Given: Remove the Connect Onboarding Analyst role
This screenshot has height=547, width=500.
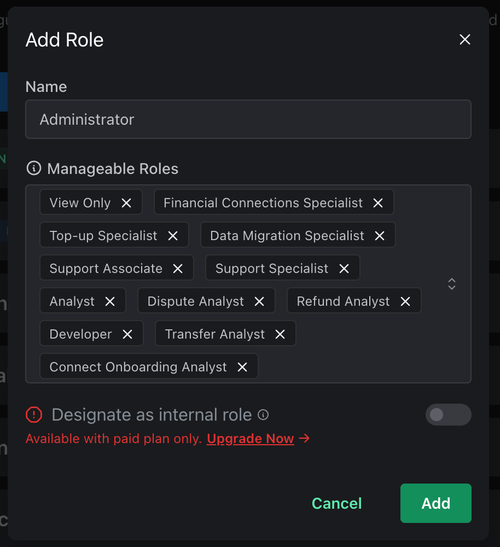Looking at the screenshot, I should 242,366.
